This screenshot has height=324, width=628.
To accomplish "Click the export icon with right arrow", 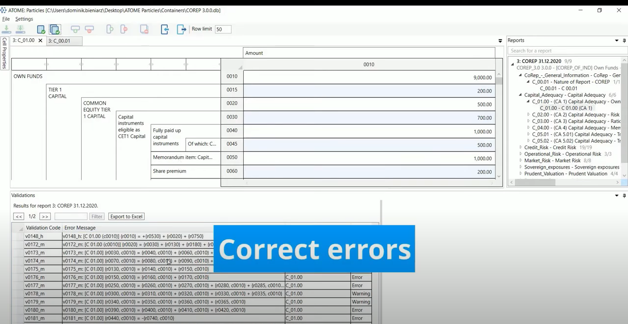I will tap(182, 29).
